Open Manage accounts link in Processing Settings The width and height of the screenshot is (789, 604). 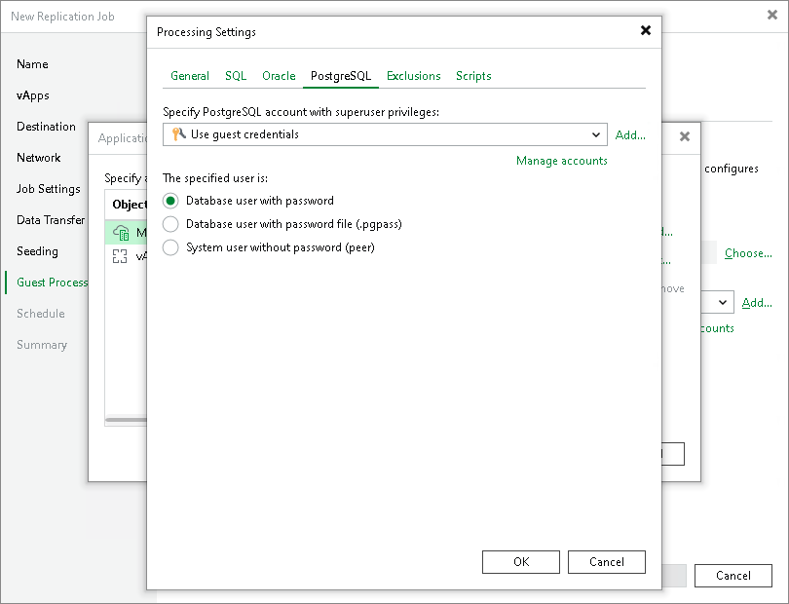coord(562,161)
